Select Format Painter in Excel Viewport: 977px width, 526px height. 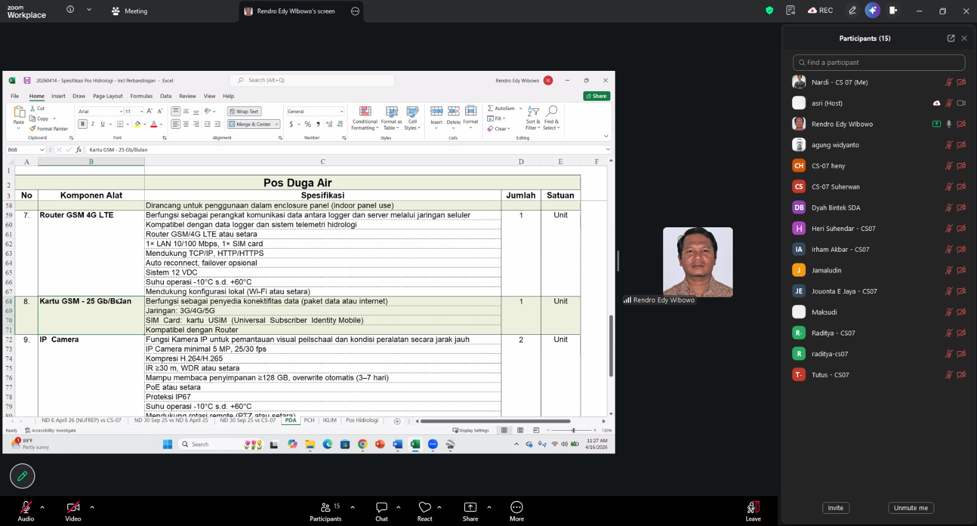pos(49,129)
